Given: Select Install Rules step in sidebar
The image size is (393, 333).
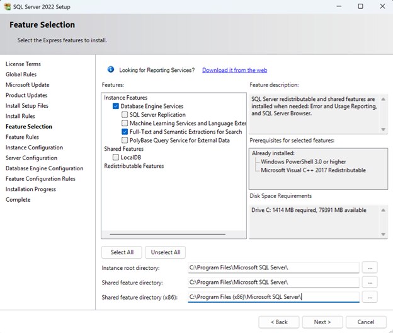Looking at the screenshot, I should pyautogui.click(x=20, y=116).
